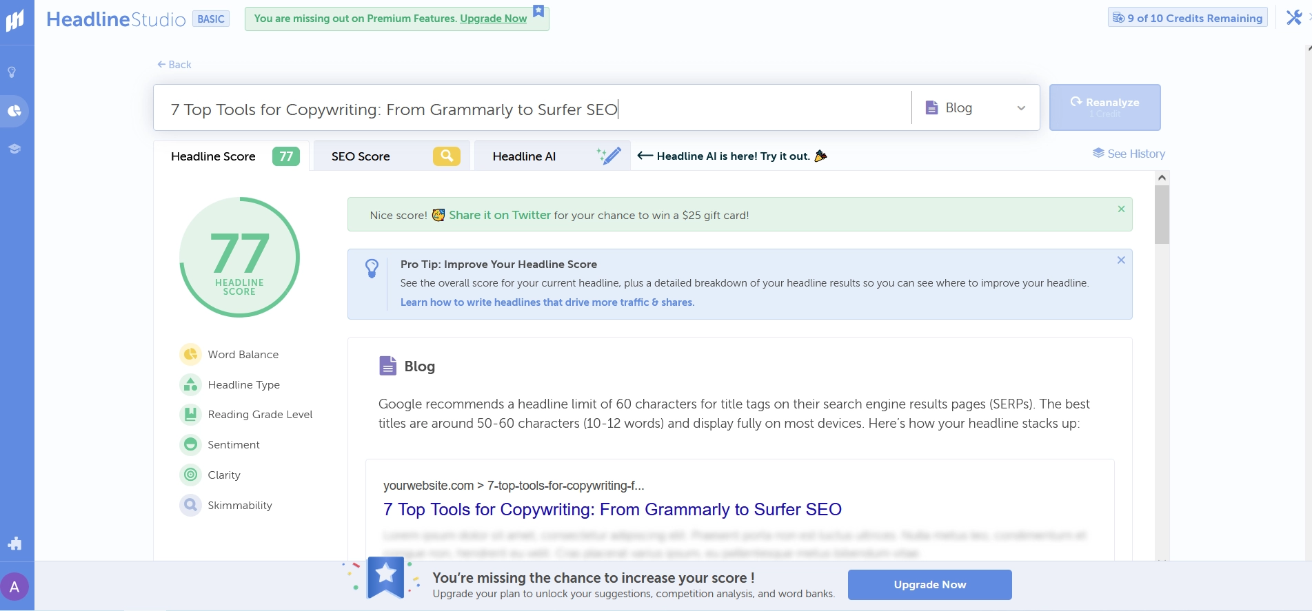Image resolution: width=1312 pixels, height=611 pixels.
Task: Open the puzzle piece extensions icon
Action: click(x=14, y=543)
